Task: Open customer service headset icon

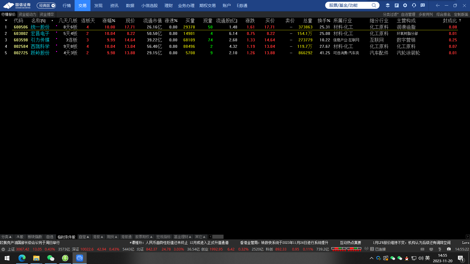Action: coord(414,5)
